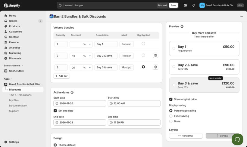
Task: Click the Active dates help icon
Action: [72, 93]
